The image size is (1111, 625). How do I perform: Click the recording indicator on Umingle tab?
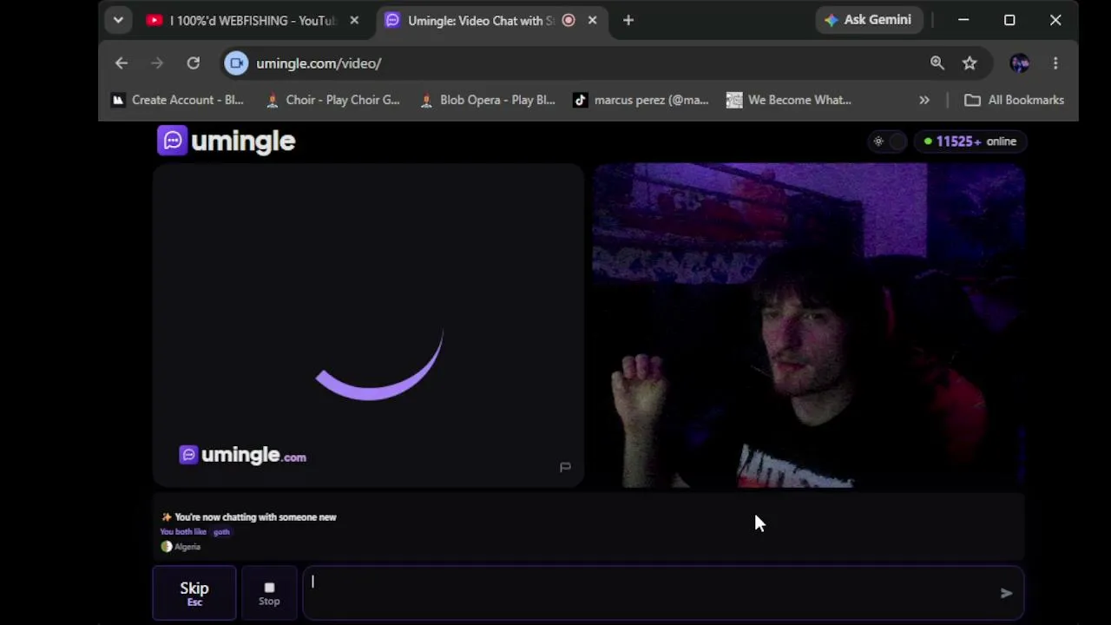(569, 20)
